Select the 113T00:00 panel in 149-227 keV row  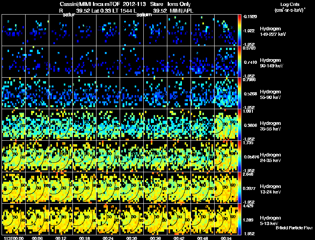click(x=13, y=30)
